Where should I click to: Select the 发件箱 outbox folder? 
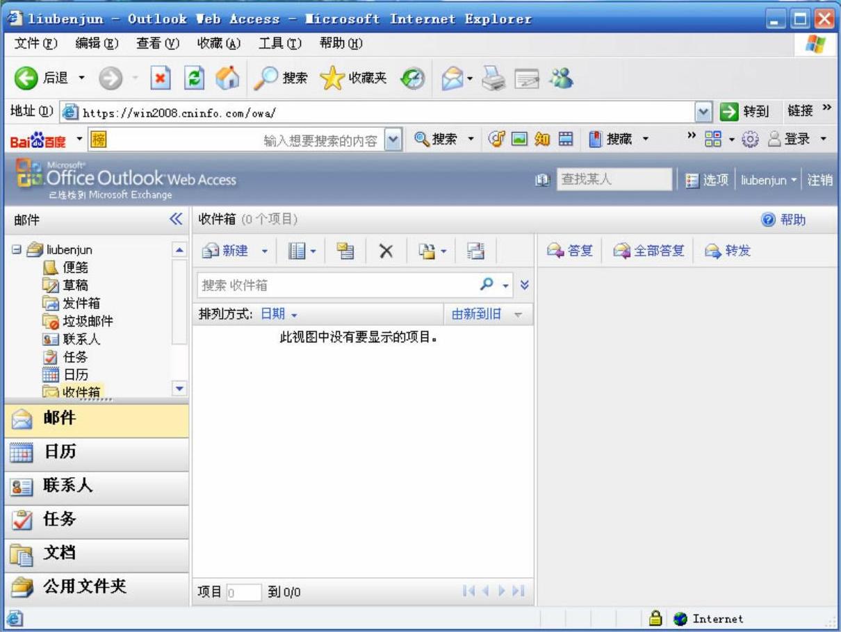72,303
